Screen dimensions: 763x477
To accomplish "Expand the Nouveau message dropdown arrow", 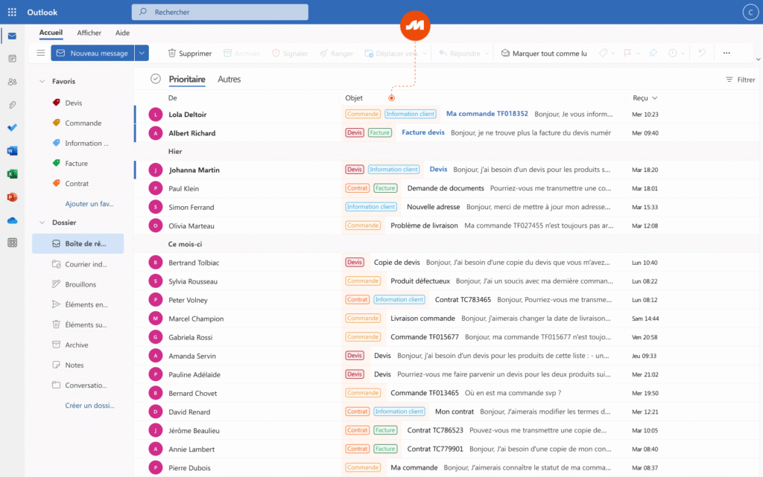I will 142,53.
